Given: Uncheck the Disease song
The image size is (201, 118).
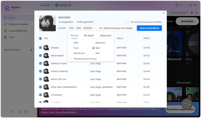Looking at the screenshot, I should point(40,48).
